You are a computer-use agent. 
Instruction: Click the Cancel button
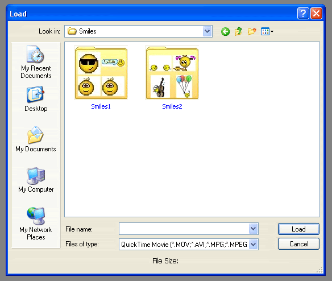(298, 244)
